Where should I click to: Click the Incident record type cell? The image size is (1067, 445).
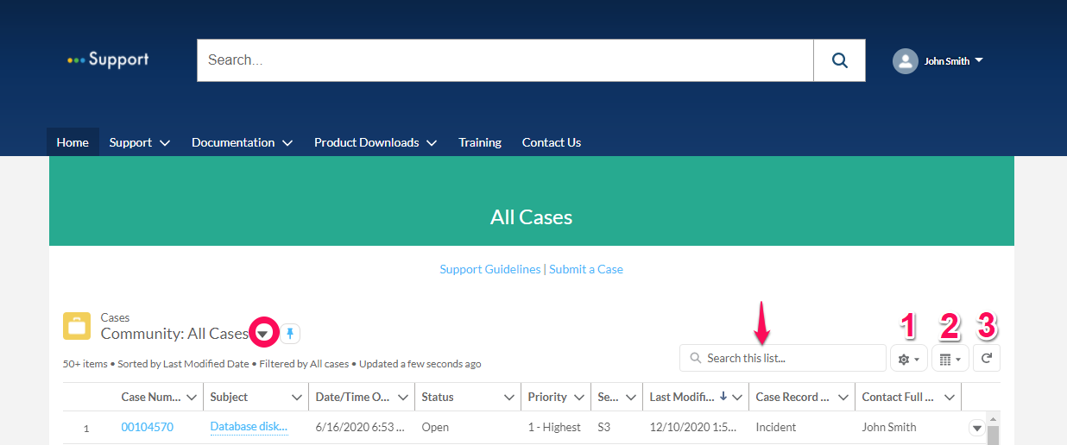776,427
